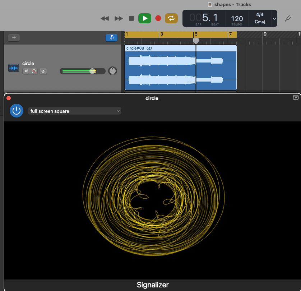Click the Signalizer plugin name label
Image resolution: width=301 pixels, height=291 pixels.
(x=153, y=285)
